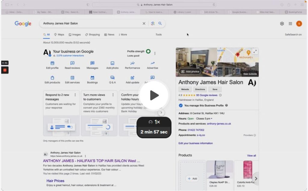Open the ANTHONY JAMES - HALIFAX'S TOP HAIR SALON result
308x191 pixels.
(91, 161)
